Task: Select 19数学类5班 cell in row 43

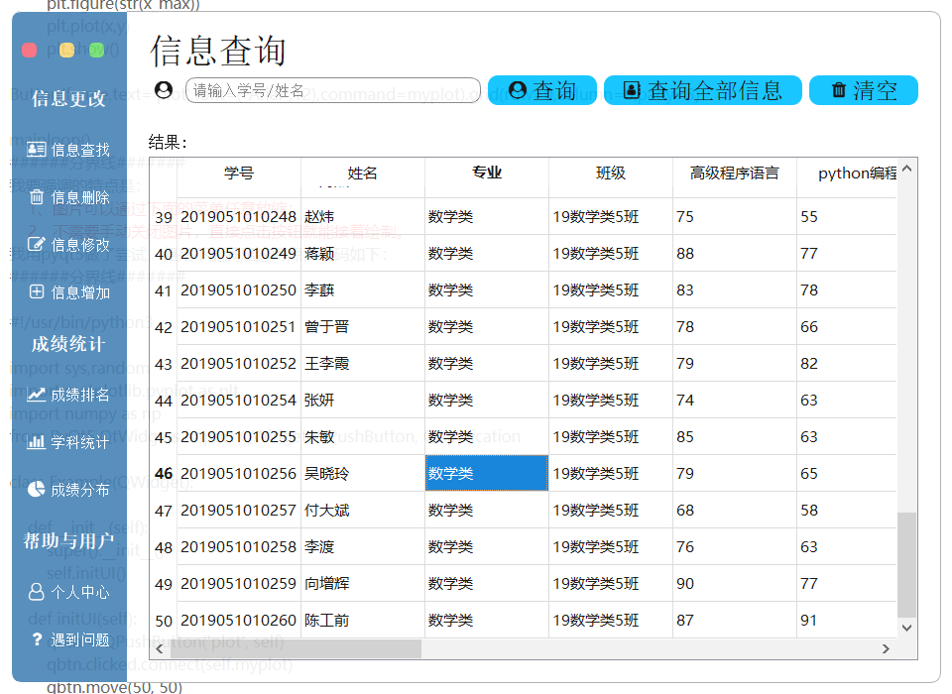Action: [611, 364]
